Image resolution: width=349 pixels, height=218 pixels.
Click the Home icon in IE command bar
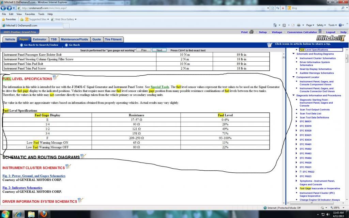(x=275, y=25)
